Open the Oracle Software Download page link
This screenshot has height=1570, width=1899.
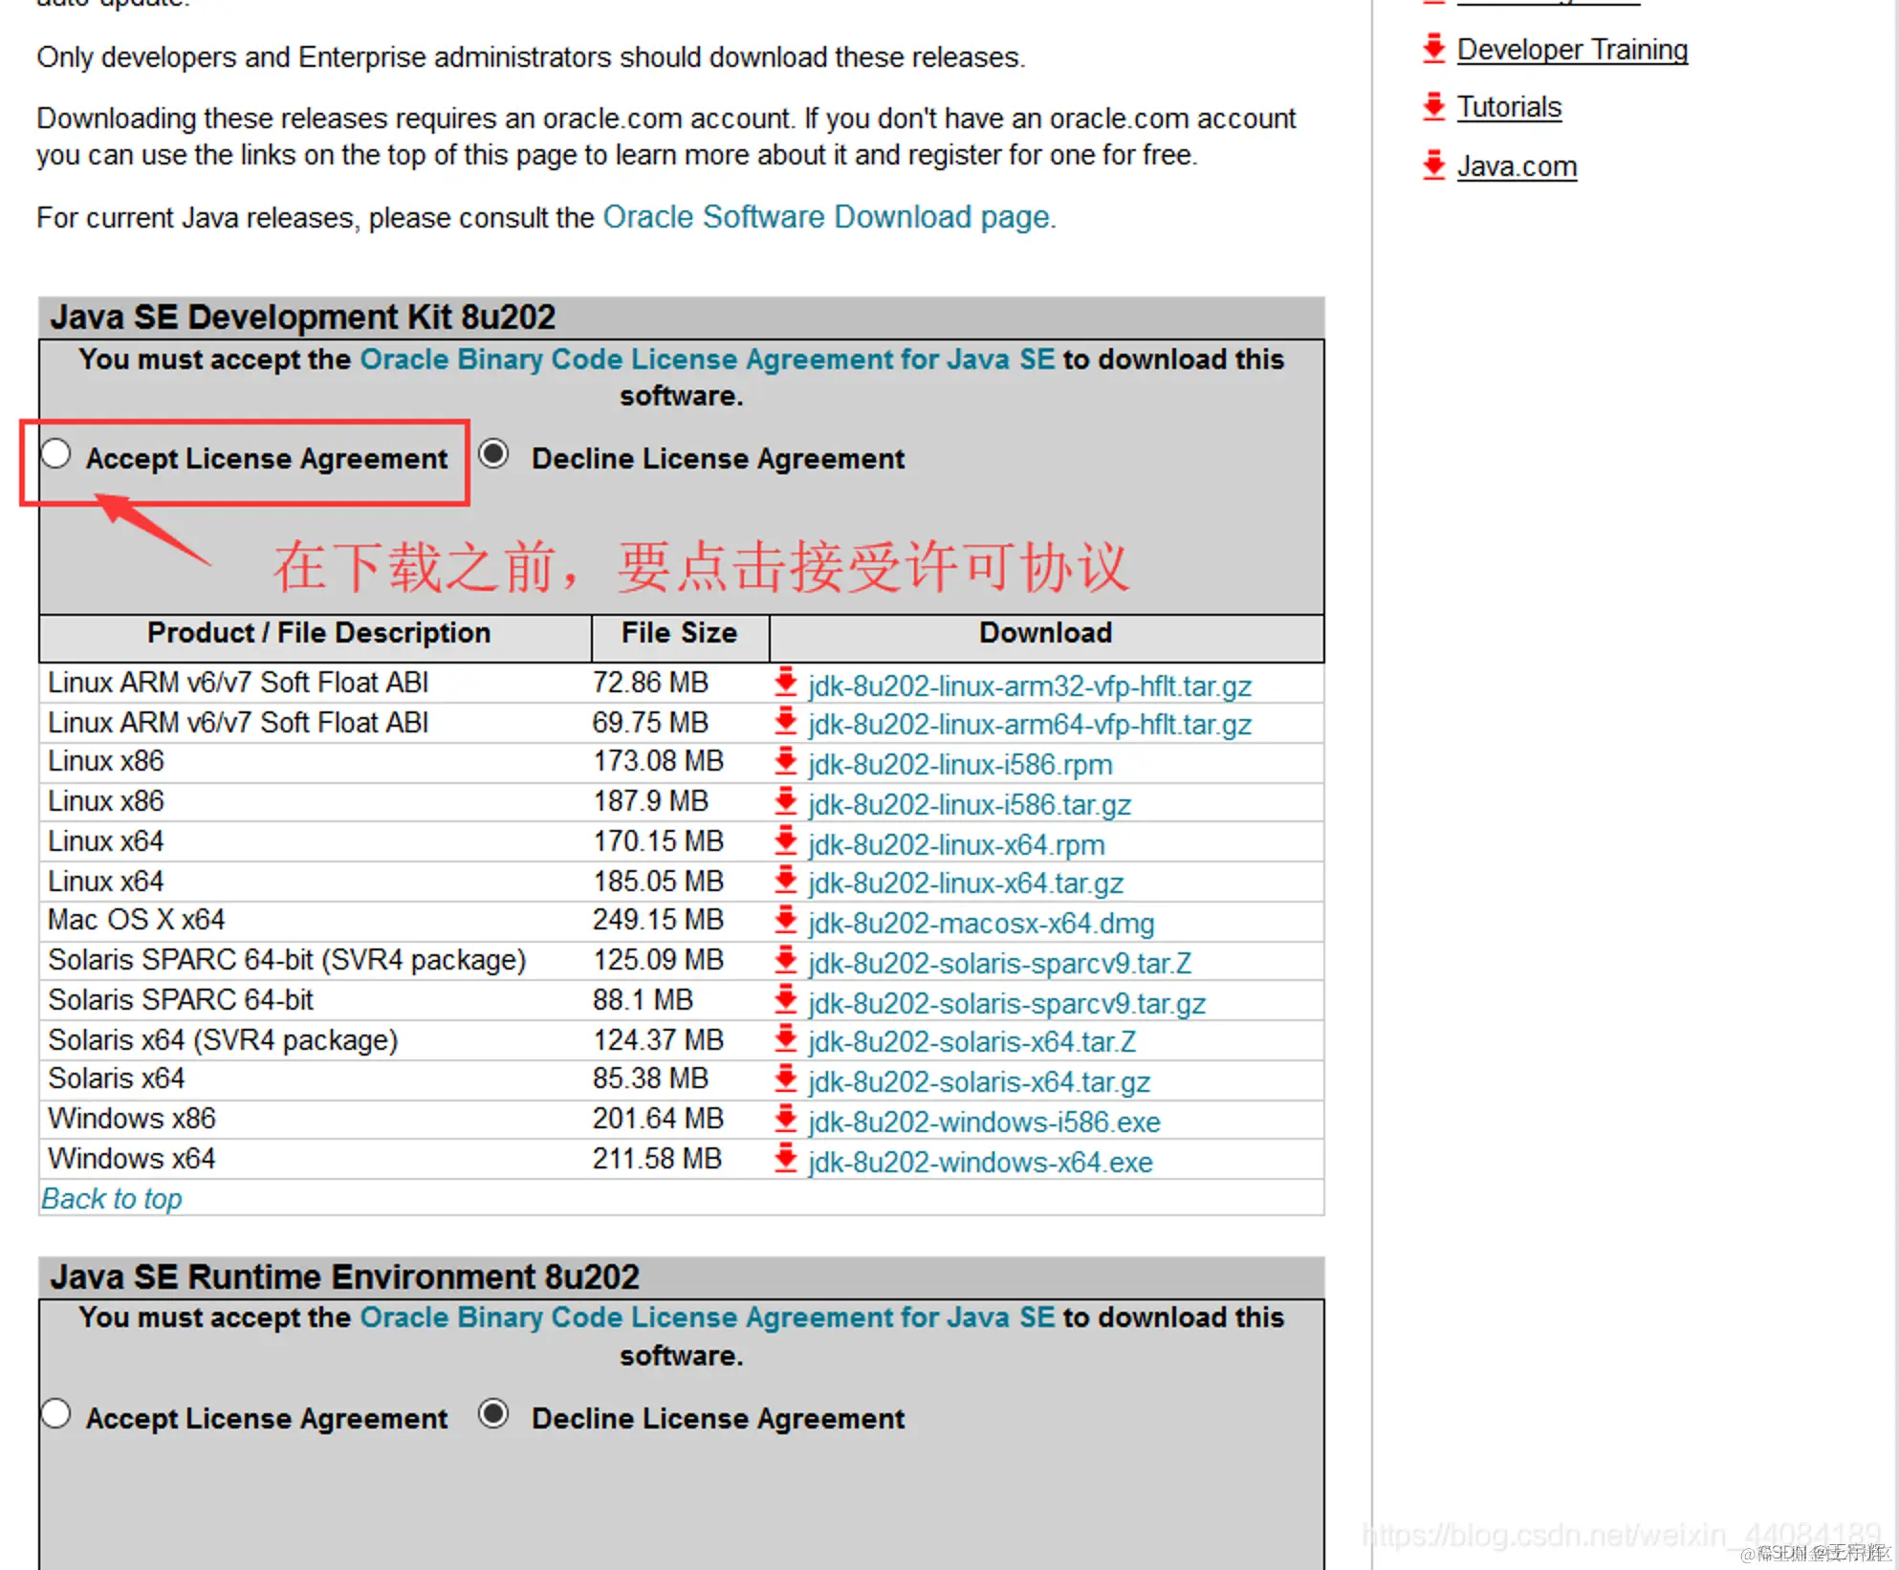(x=826, y=217)
